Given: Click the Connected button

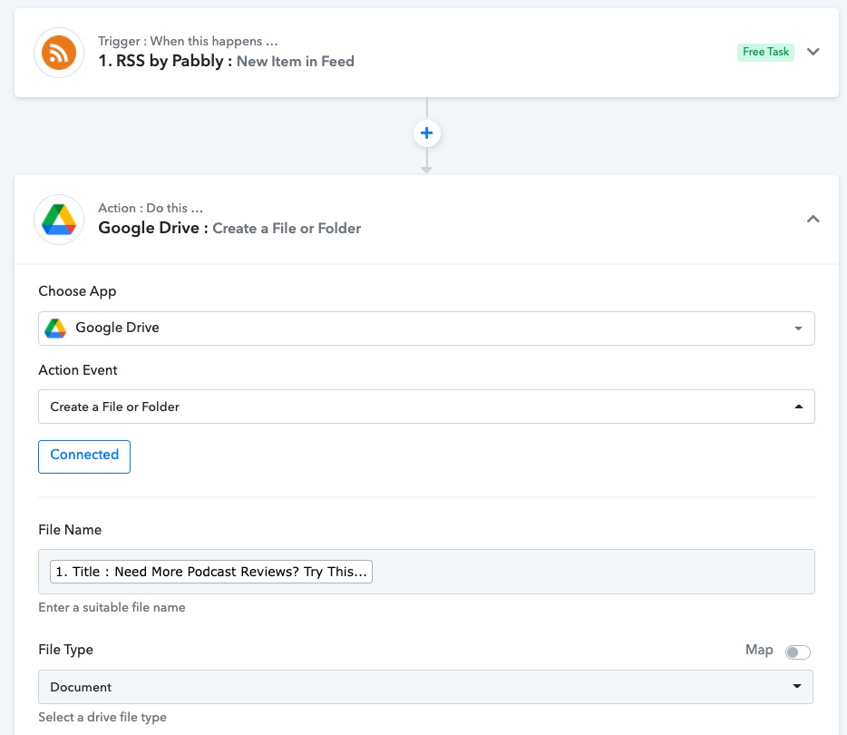Looking at the screenshot, I should coord(84,456).
